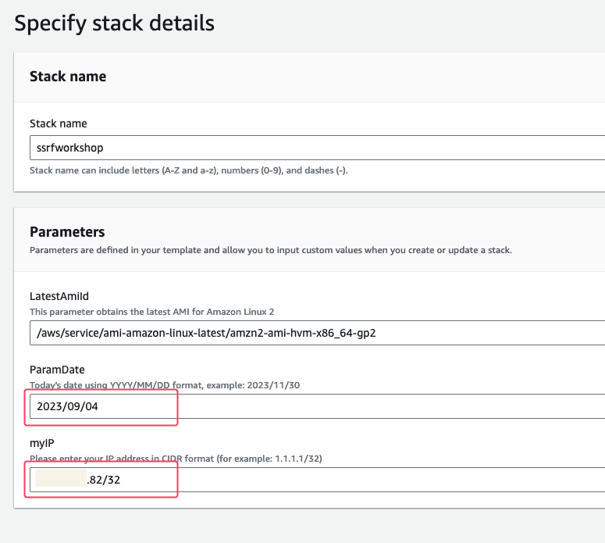Click the Parameters section description sentence
This screenshot has width=605, height=543.
tap(270, 250)
